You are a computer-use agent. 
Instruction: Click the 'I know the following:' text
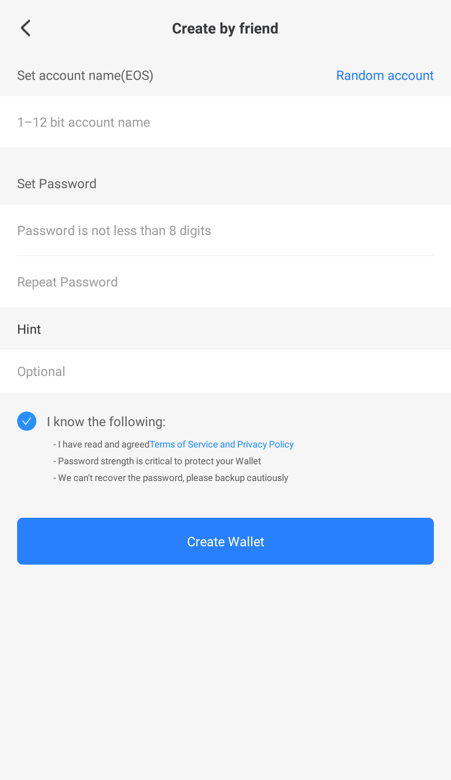pos(106,422)
